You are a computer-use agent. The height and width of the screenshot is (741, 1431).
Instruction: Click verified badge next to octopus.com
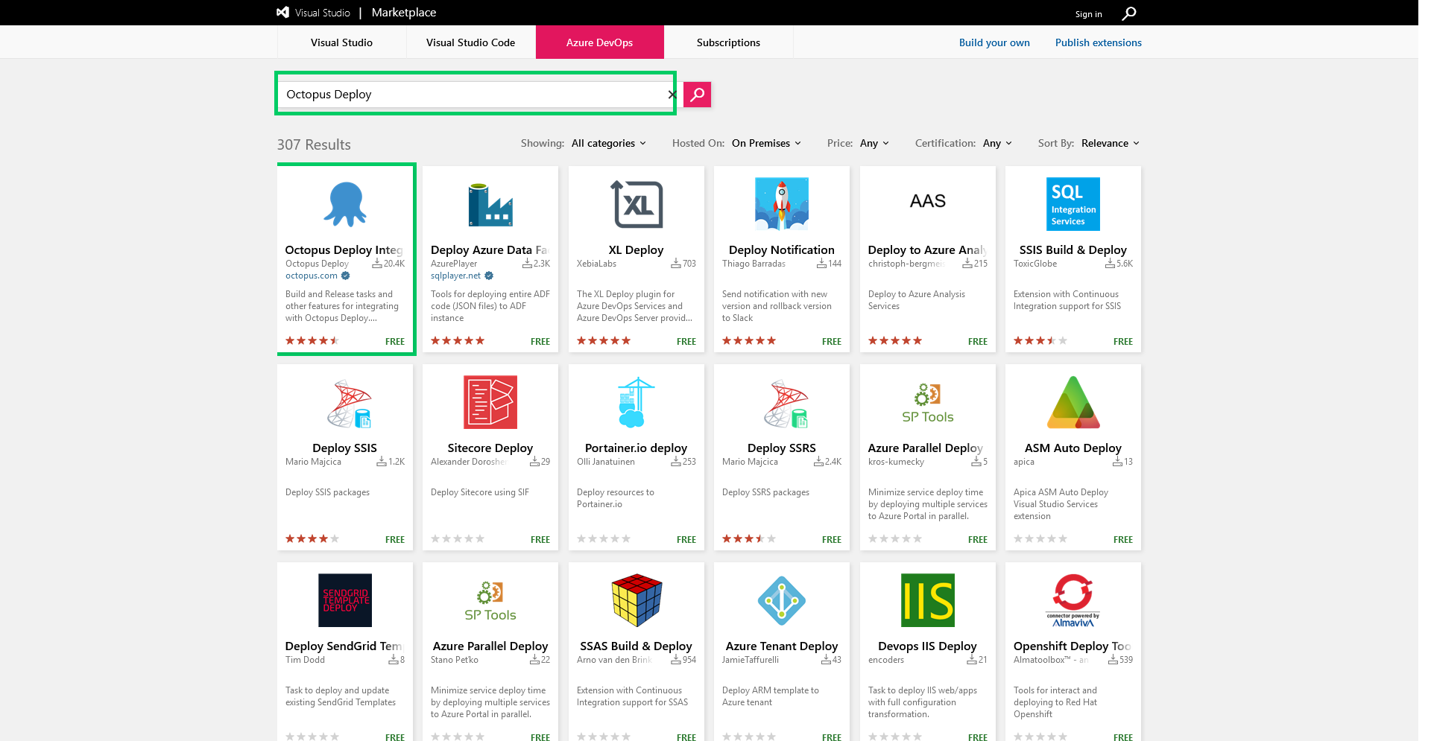pyautogui.click(x=346, y=276)
